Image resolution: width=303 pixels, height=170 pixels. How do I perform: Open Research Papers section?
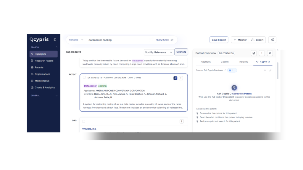(x=43, y=61)
